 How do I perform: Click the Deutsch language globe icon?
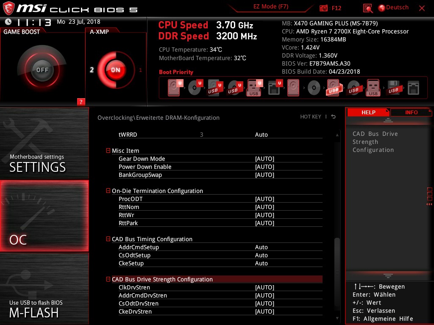tap(382, 8)
